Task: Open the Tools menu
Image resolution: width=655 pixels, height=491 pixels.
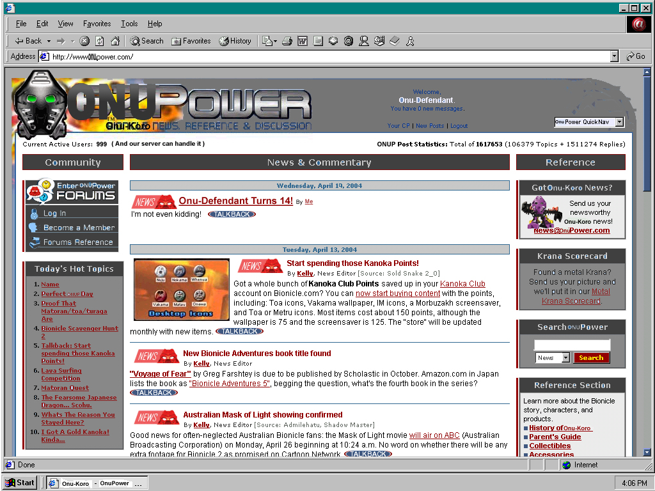Action: 129,24
